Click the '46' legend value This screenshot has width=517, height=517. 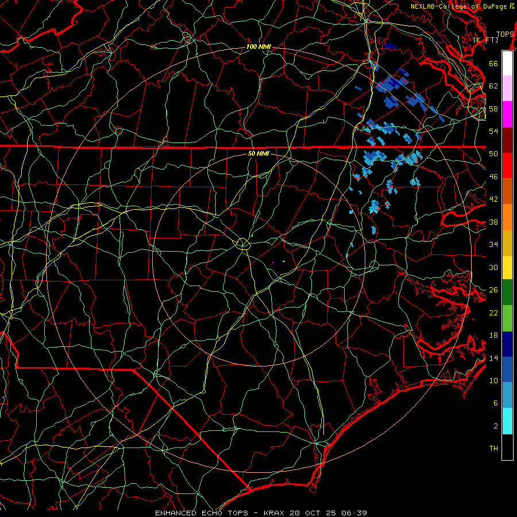493,176
